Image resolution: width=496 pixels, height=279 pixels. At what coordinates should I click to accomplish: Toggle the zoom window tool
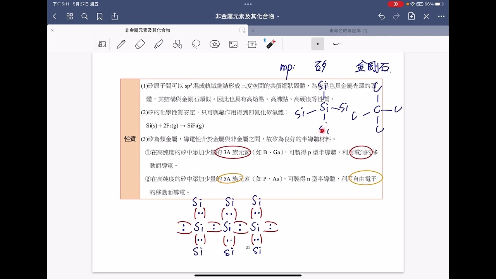point(102,44)
